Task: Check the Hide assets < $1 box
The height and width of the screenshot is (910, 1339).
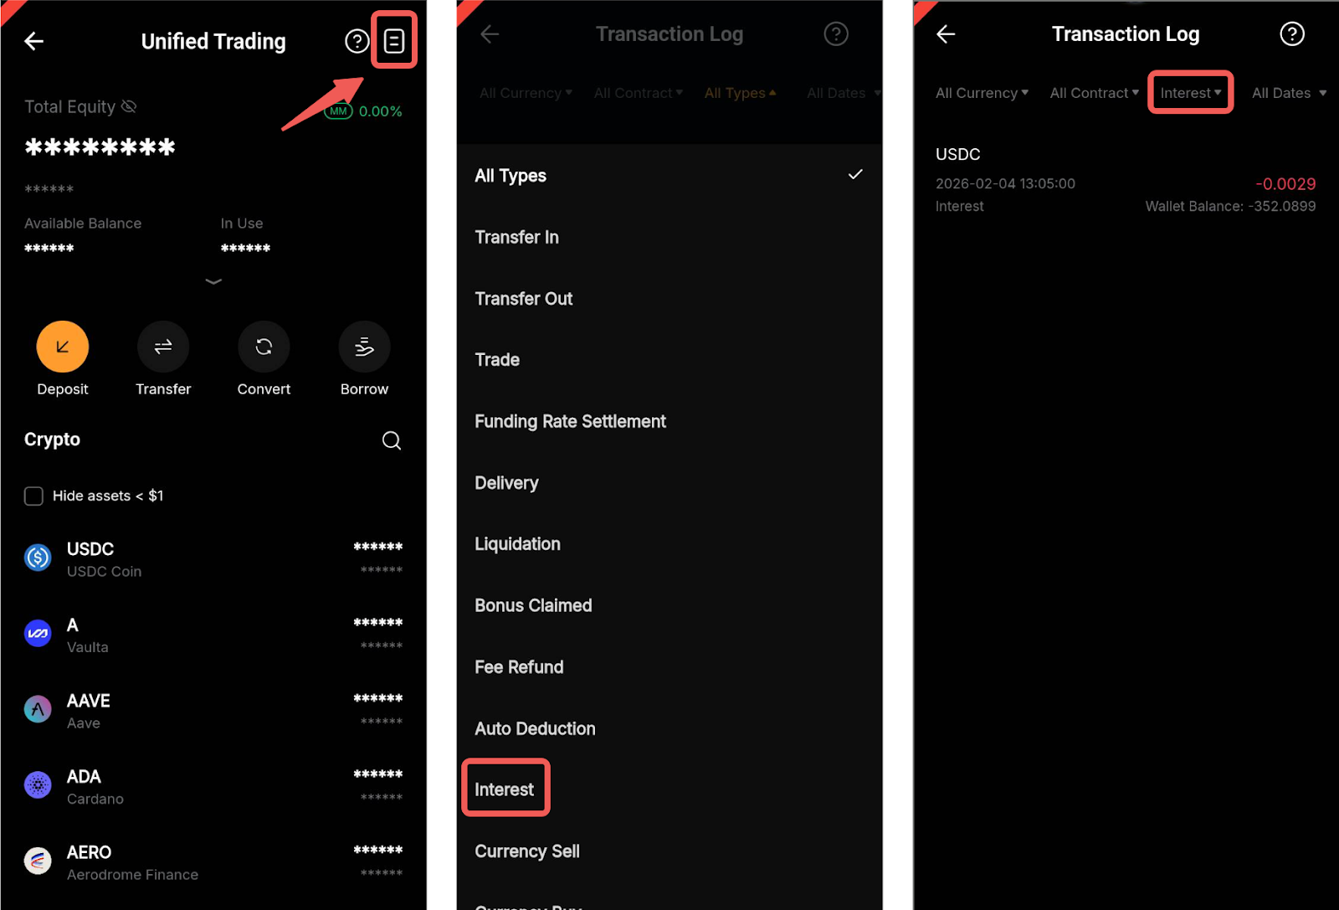Action: (33, 496)
